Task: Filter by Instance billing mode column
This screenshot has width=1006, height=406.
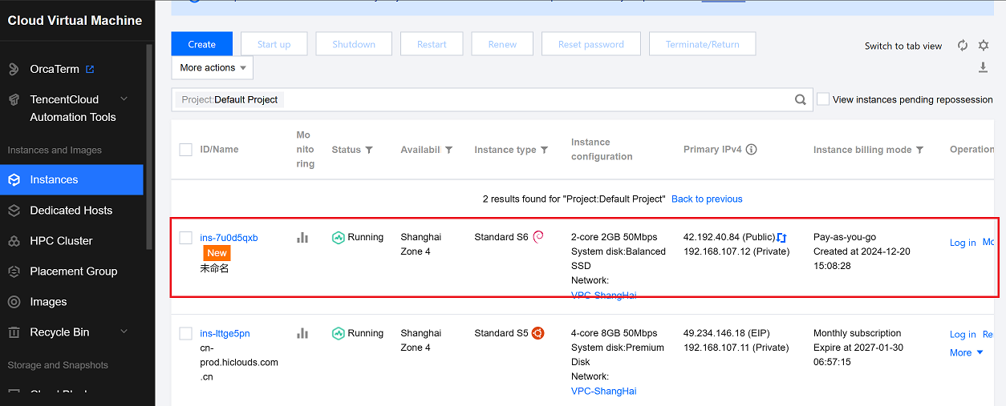Action: pos(920,151)
